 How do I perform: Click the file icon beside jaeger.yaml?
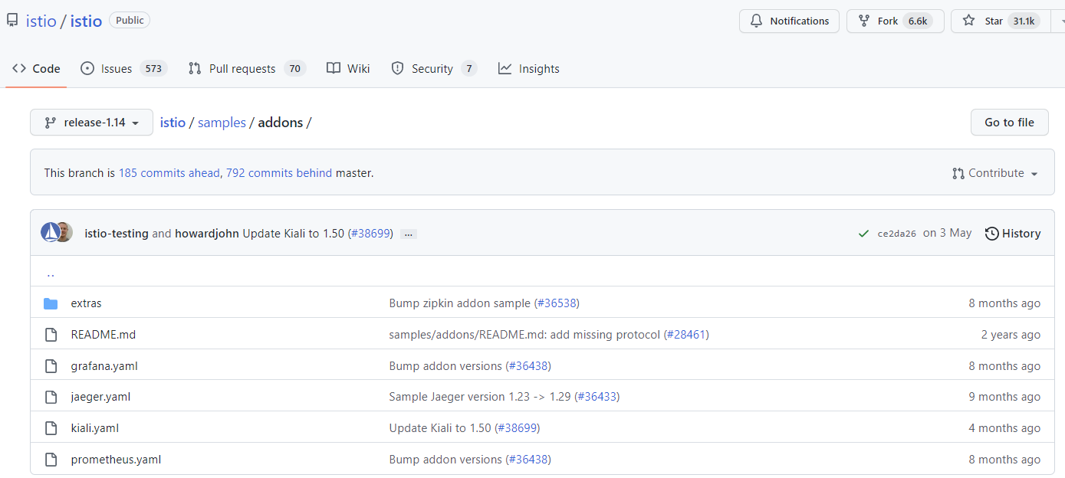[x=51, y=397]
